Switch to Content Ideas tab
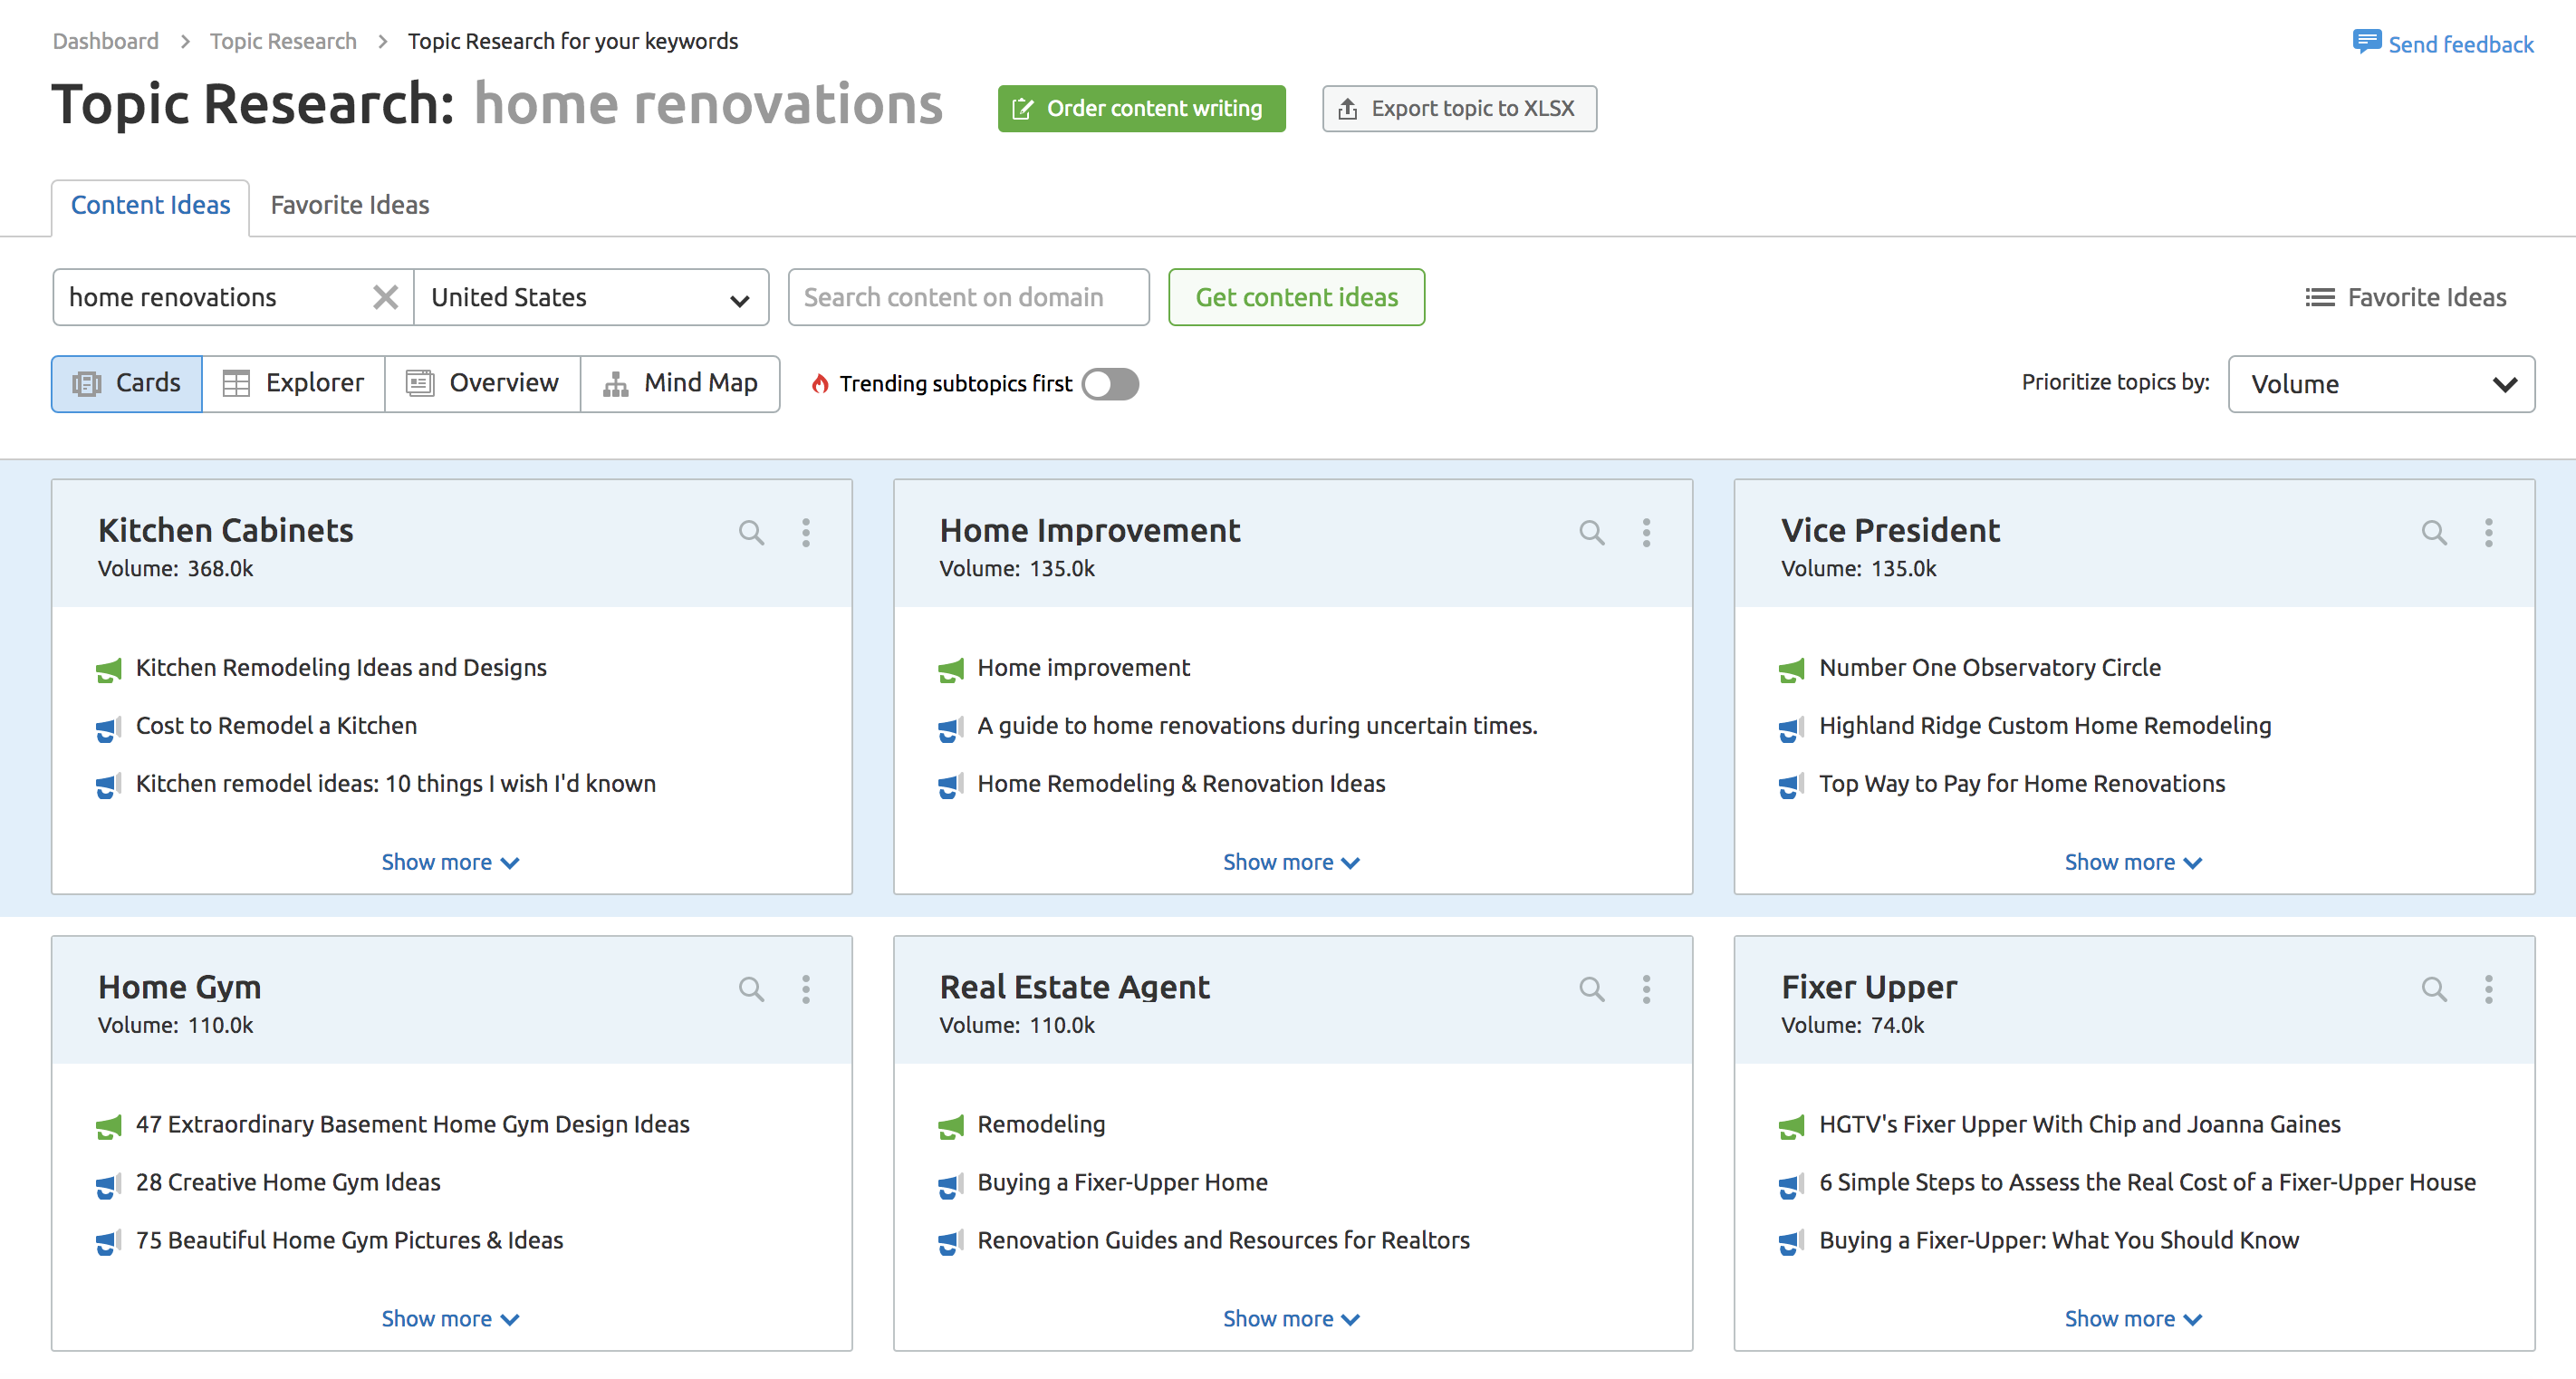Screen dimensions: 2576x1379 150,206
